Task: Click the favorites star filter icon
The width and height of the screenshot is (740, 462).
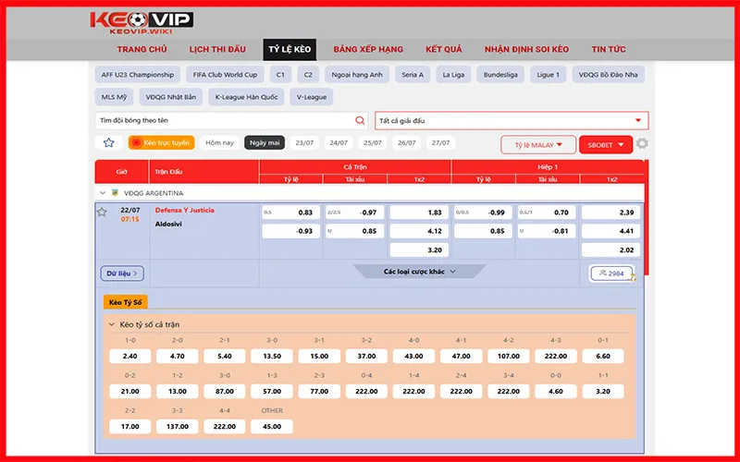Action: tap(108, 143)
